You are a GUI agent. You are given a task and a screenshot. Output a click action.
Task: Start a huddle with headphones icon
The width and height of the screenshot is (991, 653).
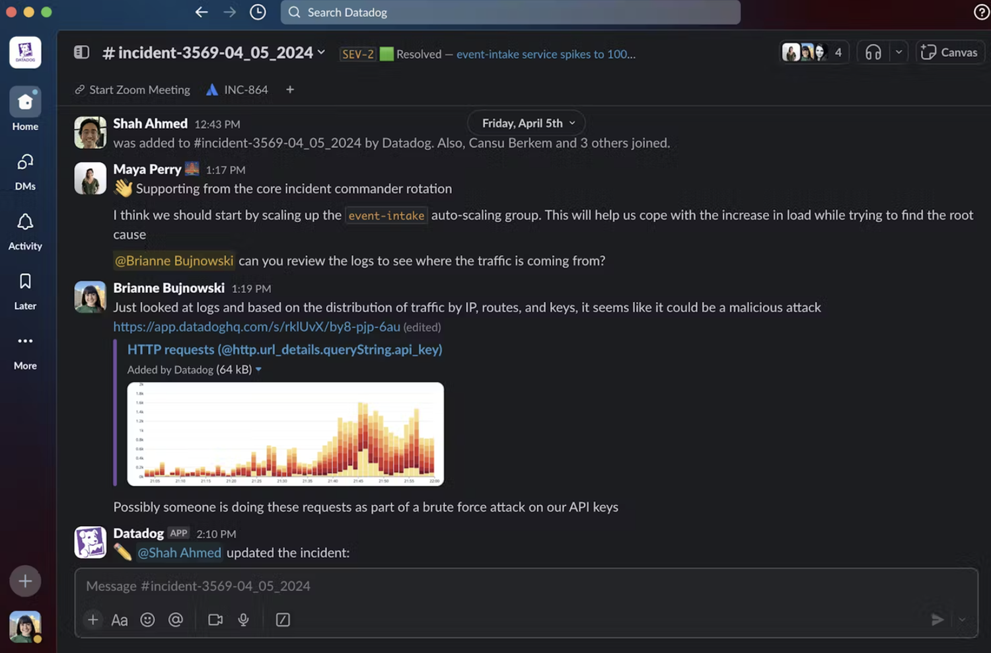(873, 52)
